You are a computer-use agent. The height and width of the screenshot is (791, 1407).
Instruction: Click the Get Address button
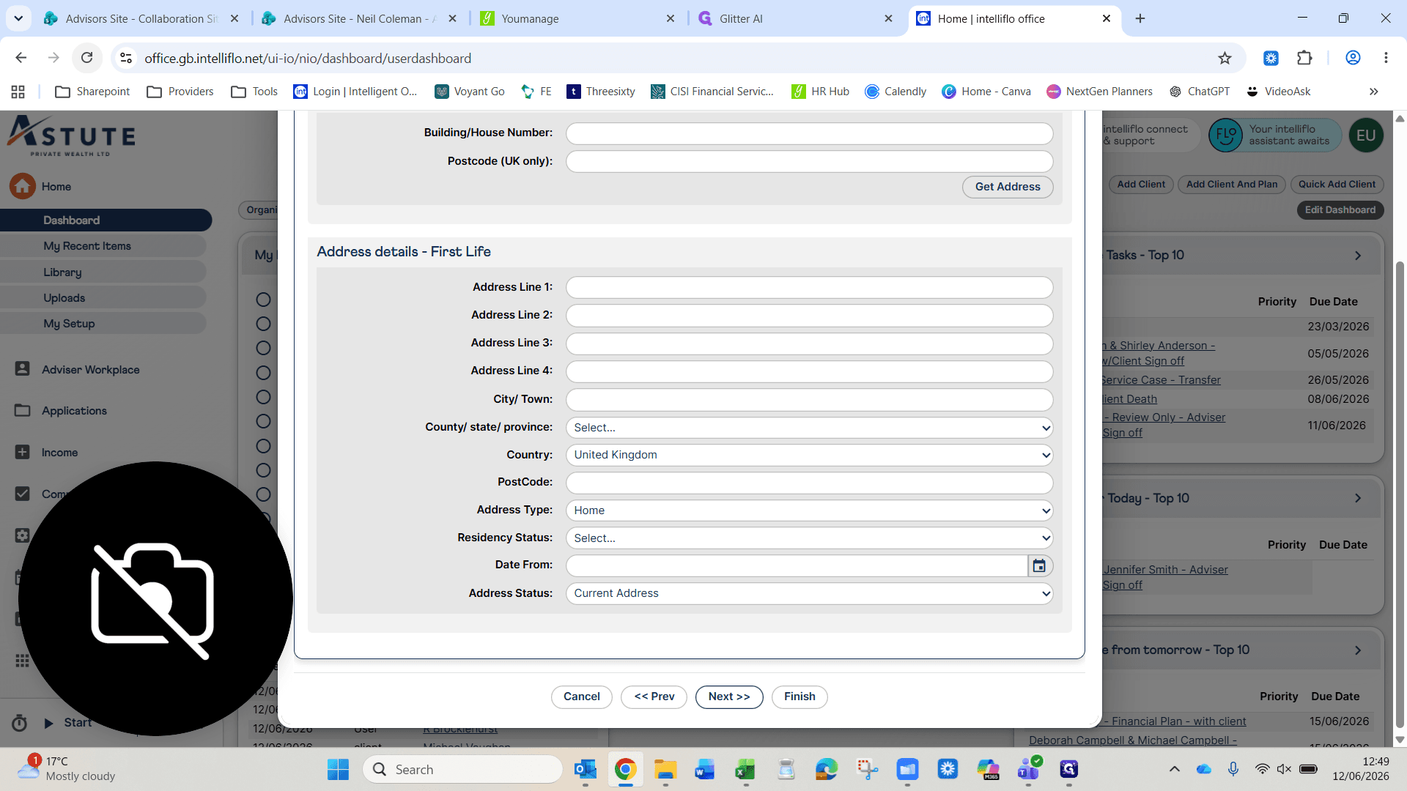click(1008, 187)
